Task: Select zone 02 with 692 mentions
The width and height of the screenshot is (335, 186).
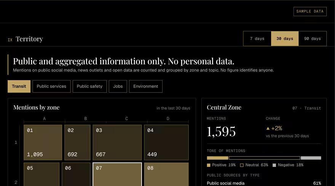Action: 77,142
